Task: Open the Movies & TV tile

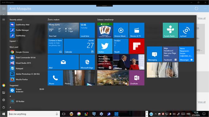Action: (x=137, y=30)
